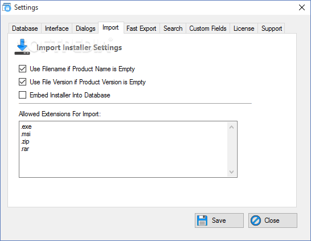Switch to the Database tab
Screen dimensions: 311x241
click(25, 28)
